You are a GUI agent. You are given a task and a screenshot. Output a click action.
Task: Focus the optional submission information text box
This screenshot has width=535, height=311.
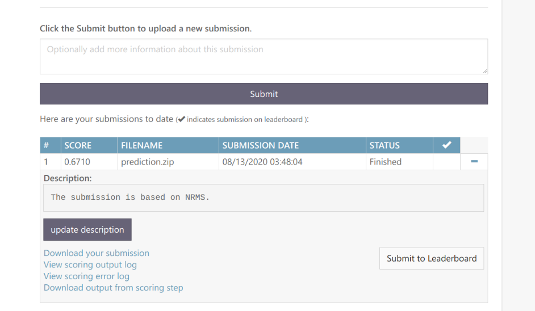click(x=264, y=56)
